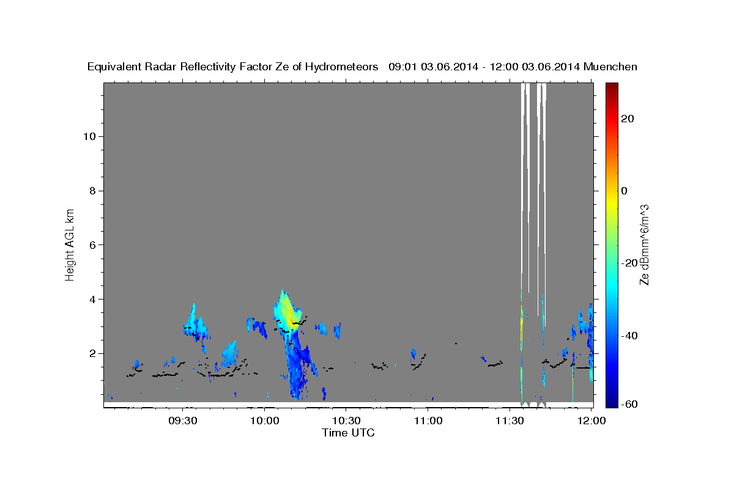734x489 pixels.
Task: Click the height axis tick label 2
Action: click(92, 353)
